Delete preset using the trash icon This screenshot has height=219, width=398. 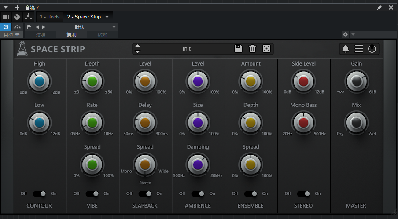252,49
